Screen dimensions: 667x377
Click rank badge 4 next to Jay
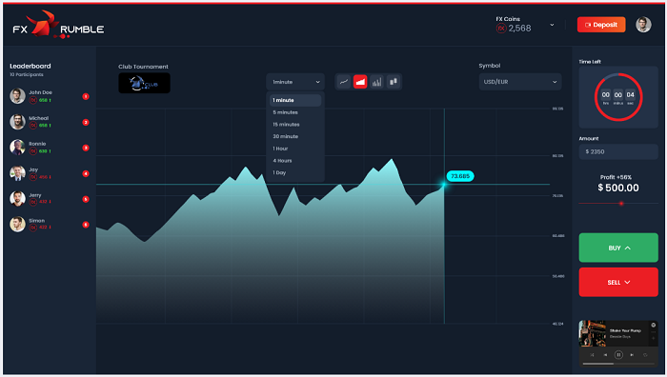tap(86, 173)
